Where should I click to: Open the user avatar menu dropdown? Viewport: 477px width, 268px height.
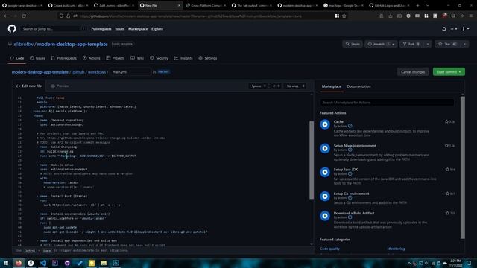[465, 29]
